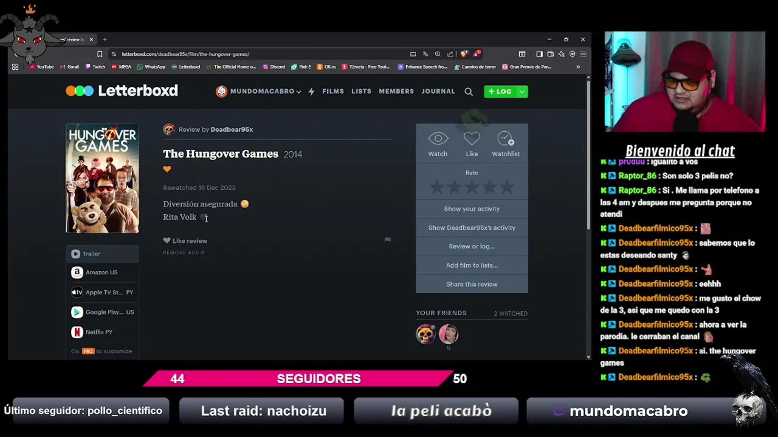Screen dimensions: 778x437
Task: Click Deadbear95x avatar beside review
Action: (x=169, y=129)
